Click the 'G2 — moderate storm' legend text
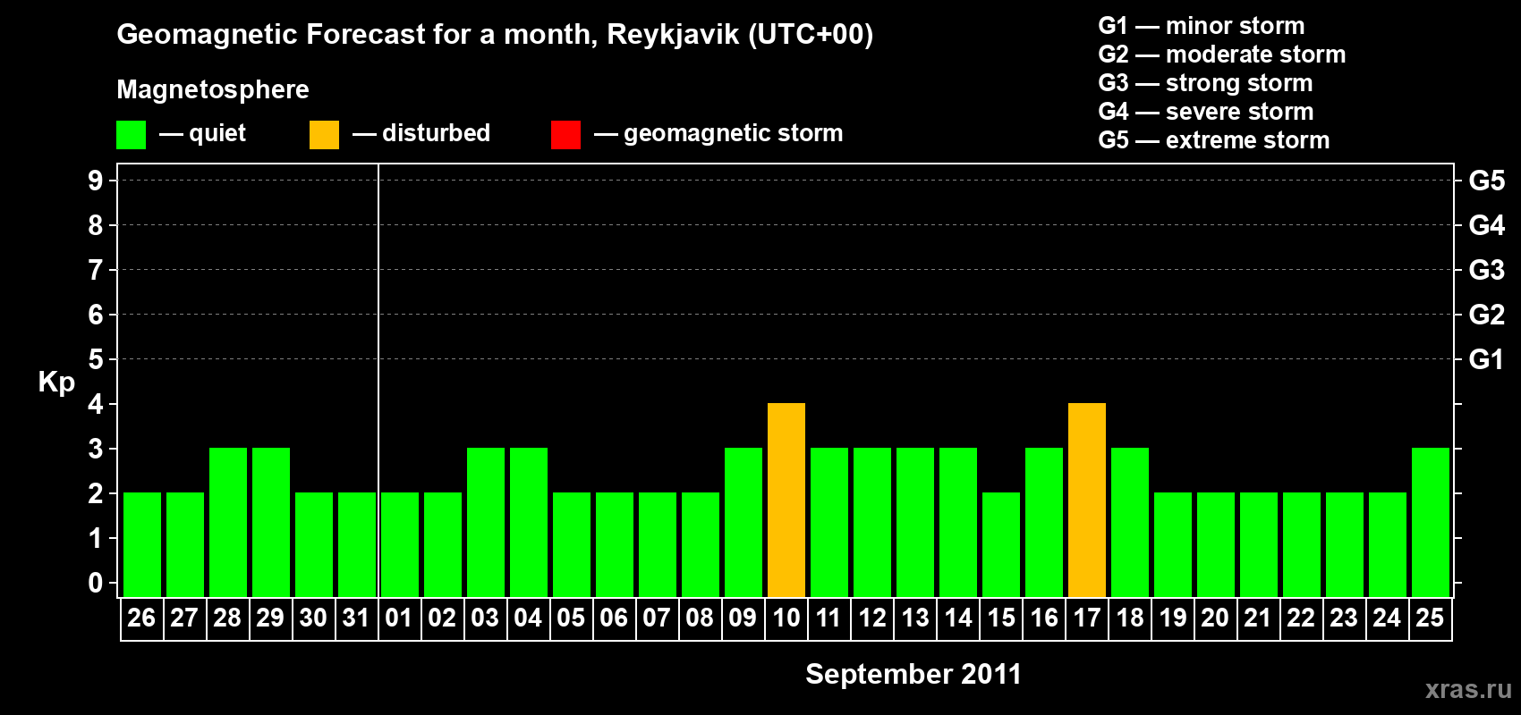Image resolution: width=1521 pixels, height=715 pixels. click(1222, 55)
